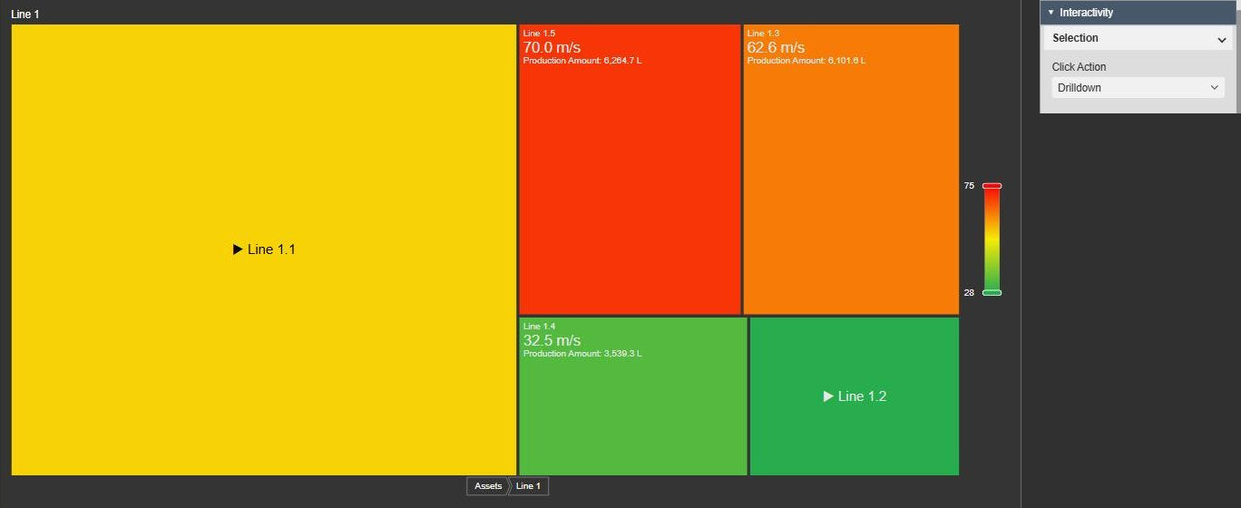The image size is (1241, 508).
Task: Click the 75 legend maximum label
Action: tap(969, 185)
